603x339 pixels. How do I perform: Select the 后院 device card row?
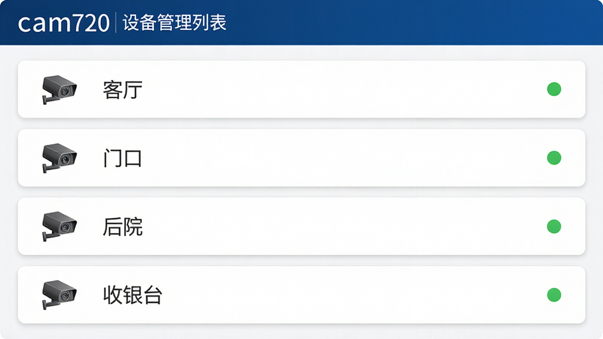pyautogui.click(x=301, y=227)
